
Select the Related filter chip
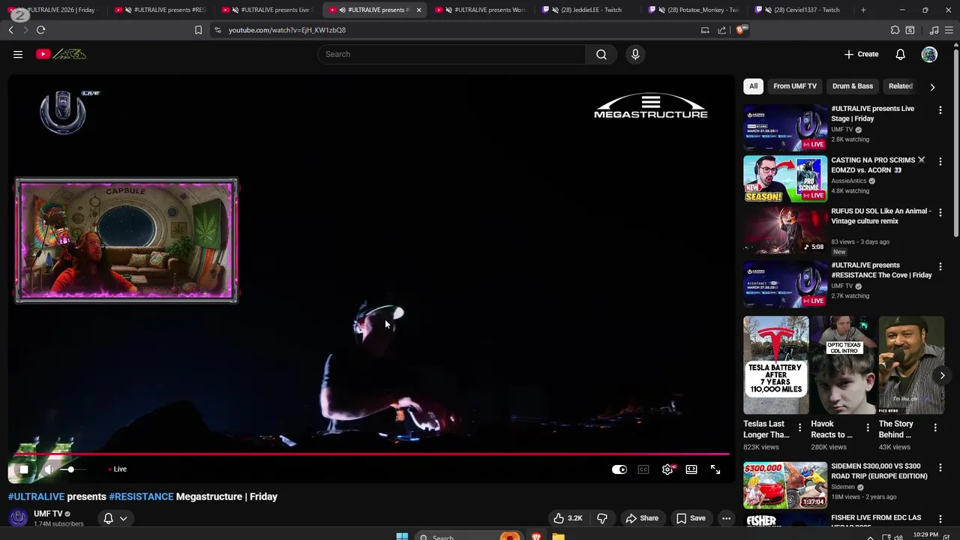(x=900, y=86)
